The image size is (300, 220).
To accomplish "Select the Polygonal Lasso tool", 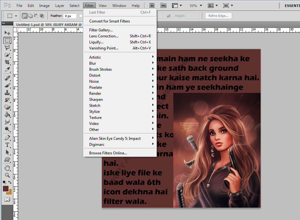I will 7,48.
